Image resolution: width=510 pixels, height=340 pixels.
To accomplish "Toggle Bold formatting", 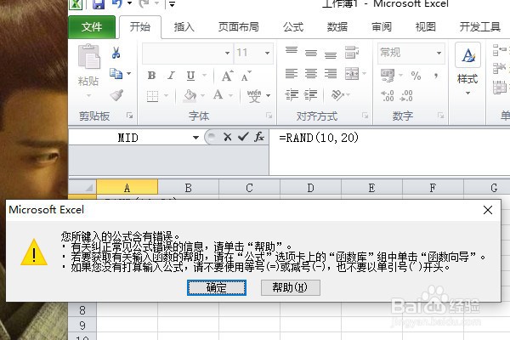I will click(x=151, y=76).
